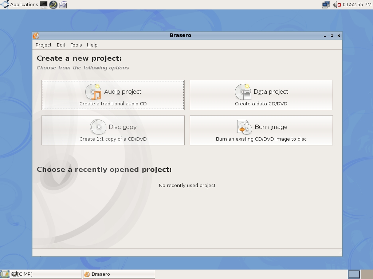
Task: Click the muted volume tray icon
Action: point(337,4)
